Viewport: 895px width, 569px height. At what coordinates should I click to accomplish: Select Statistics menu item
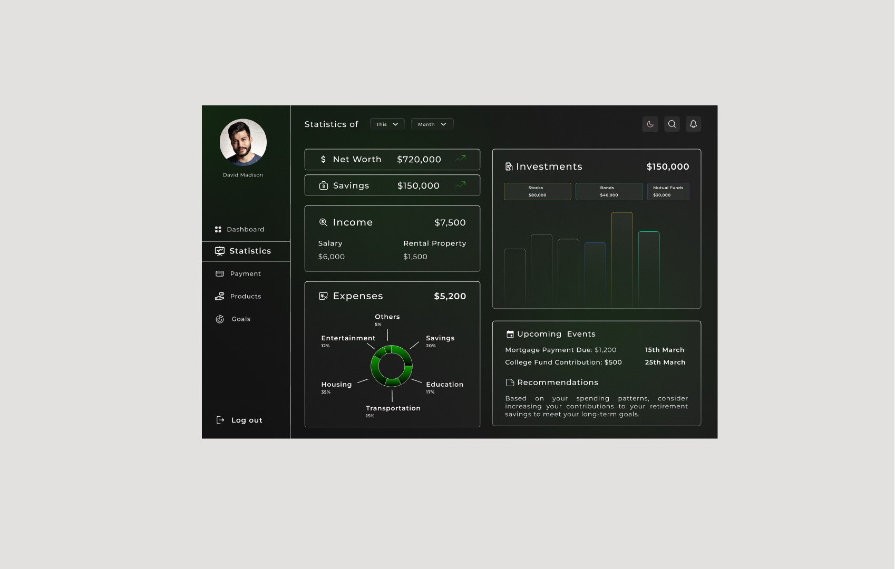click(246, 251)
